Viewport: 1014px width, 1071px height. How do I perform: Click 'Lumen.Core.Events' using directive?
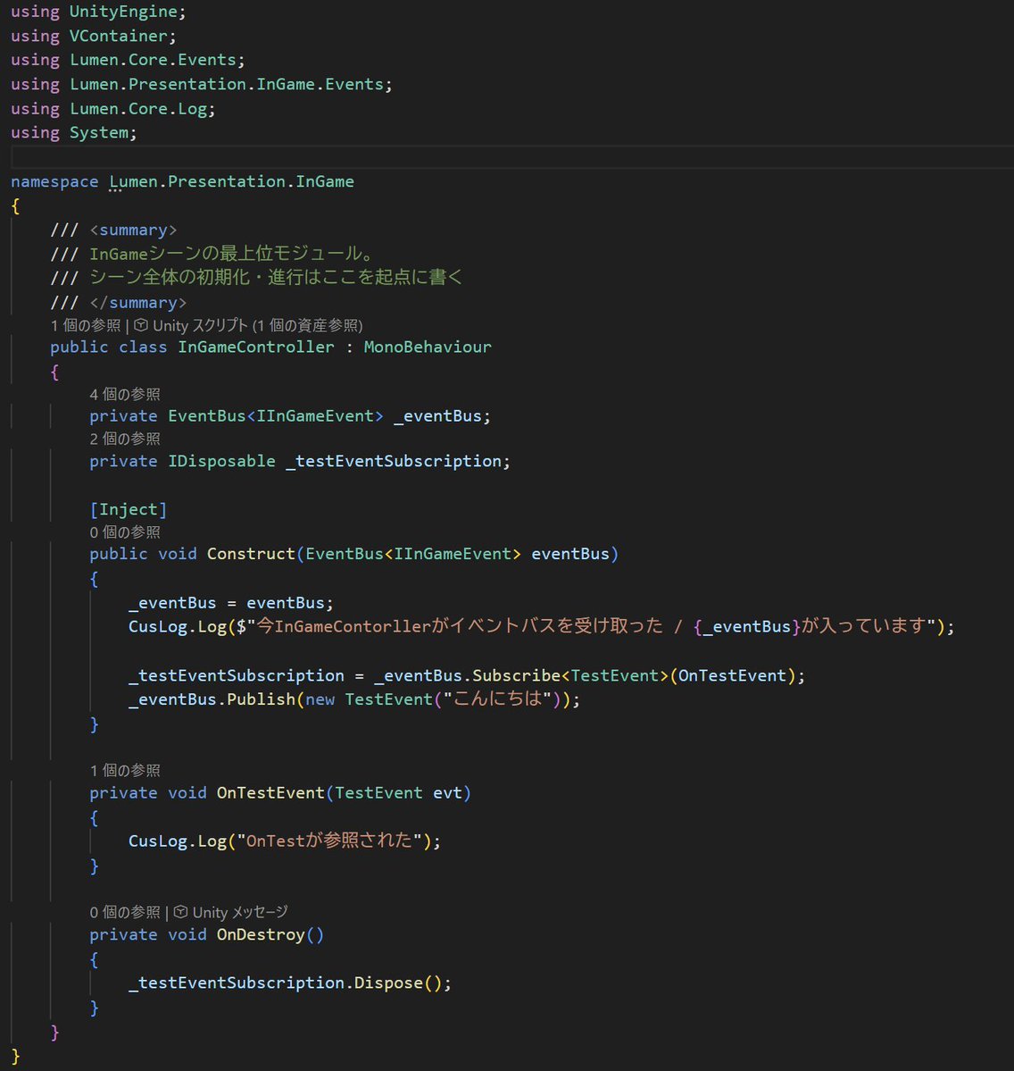pyautogui.click(x=153, y=60)
